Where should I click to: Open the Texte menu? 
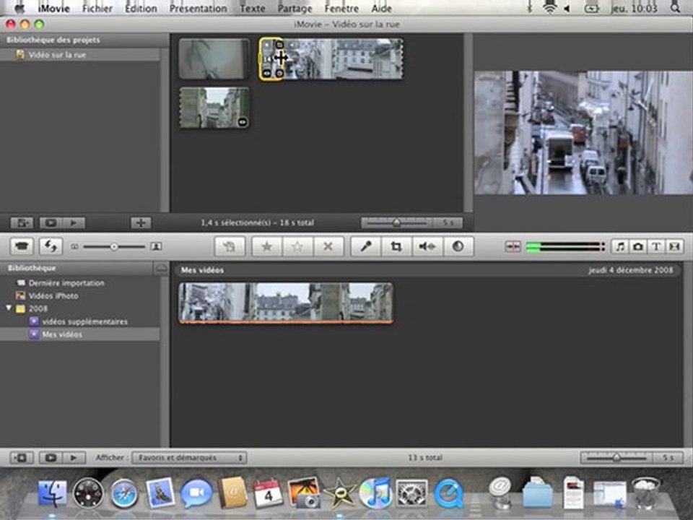[253, 9]
